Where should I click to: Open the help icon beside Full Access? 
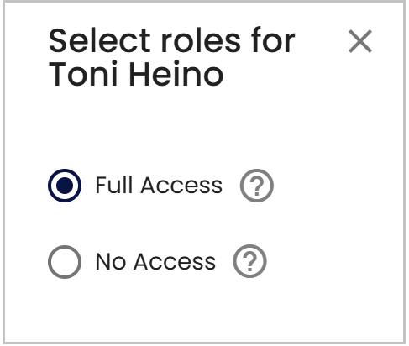point(257,186)
